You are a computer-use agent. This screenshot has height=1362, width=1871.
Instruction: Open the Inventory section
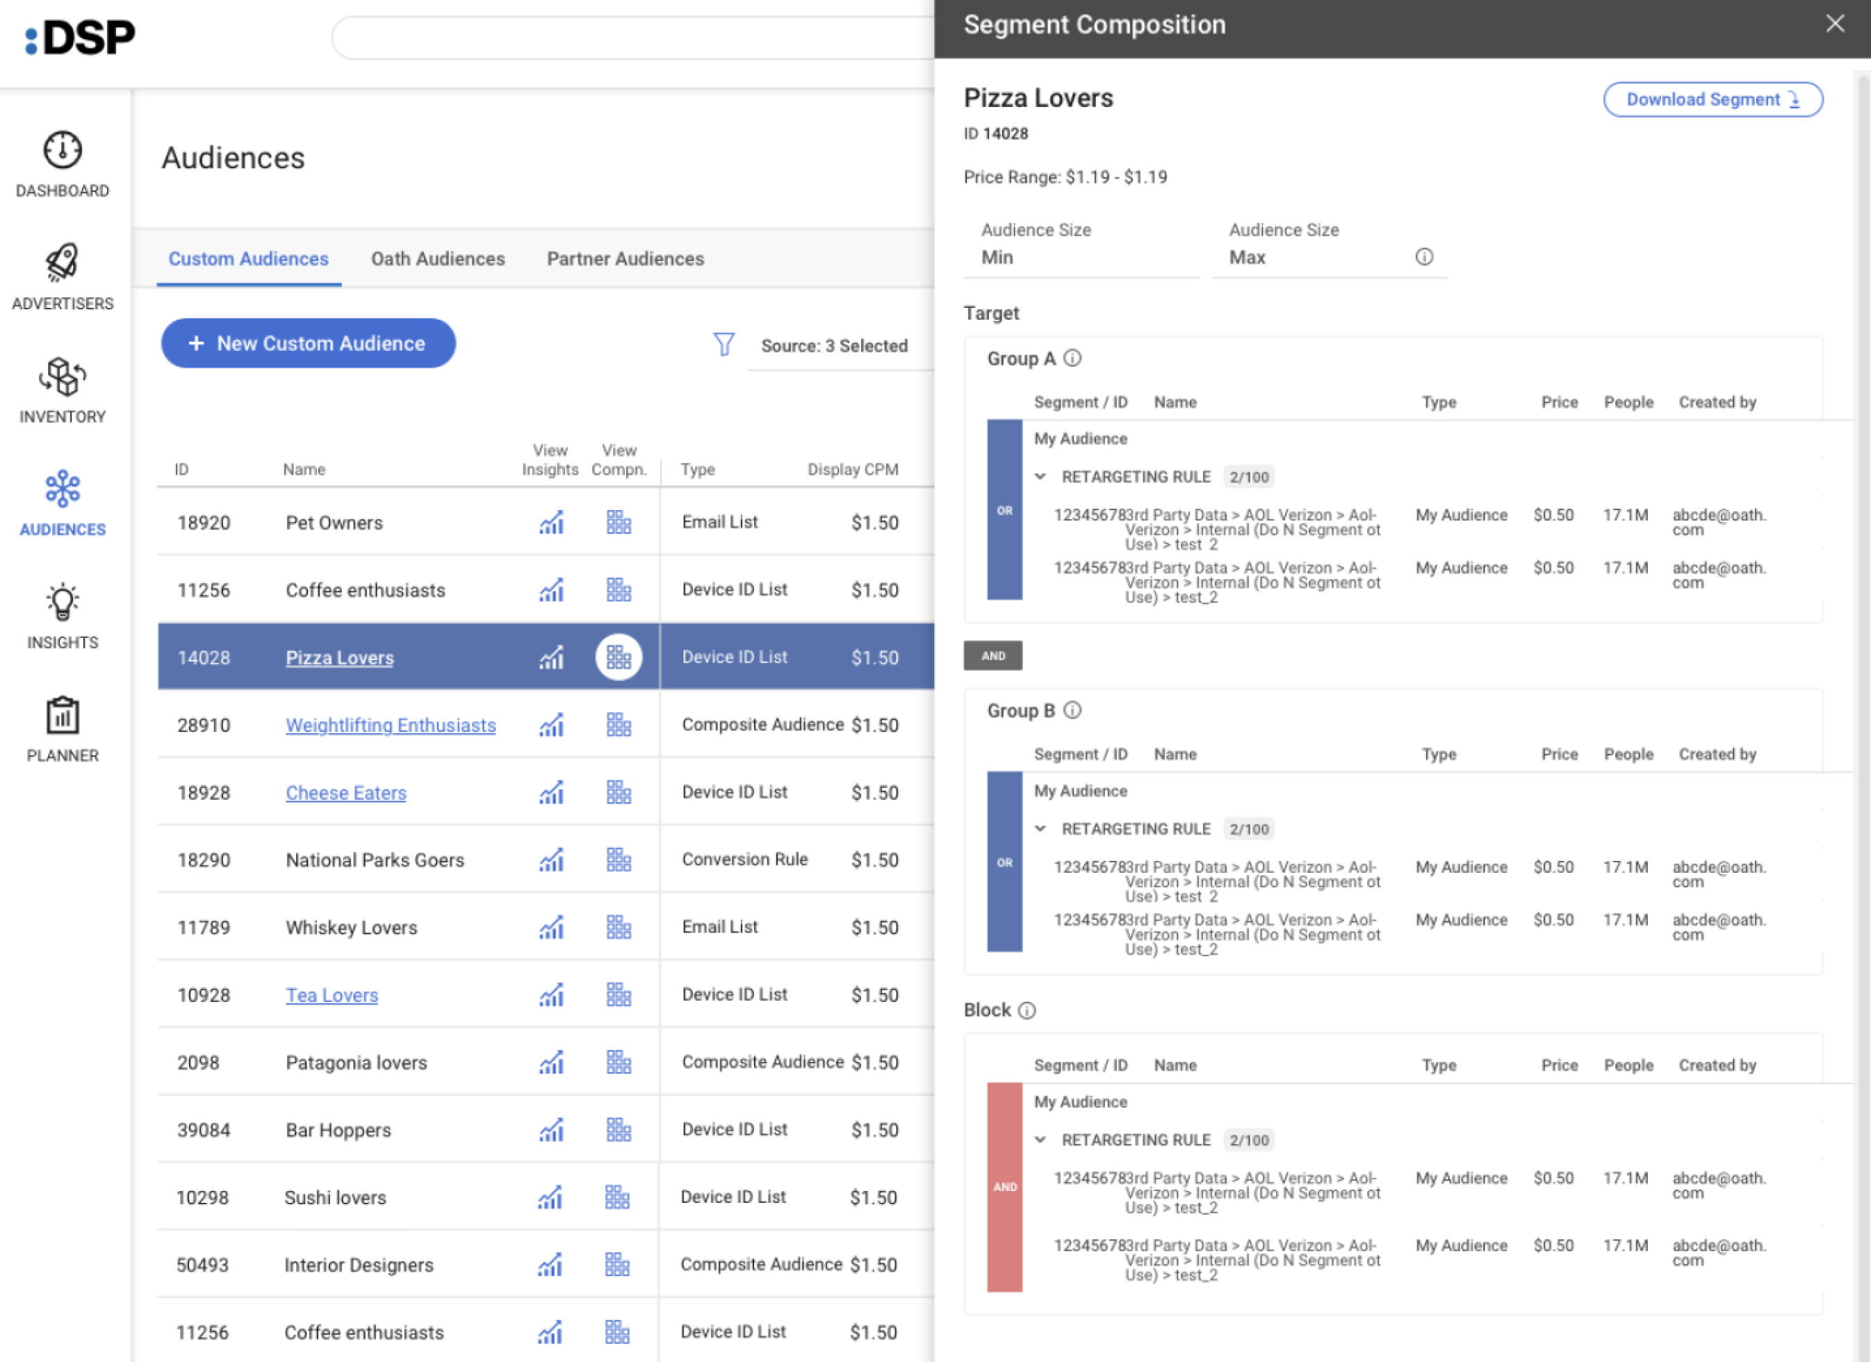63,391
